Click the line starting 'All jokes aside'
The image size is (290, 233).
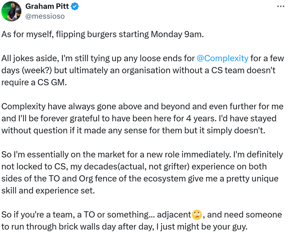[x=142, y=58]
